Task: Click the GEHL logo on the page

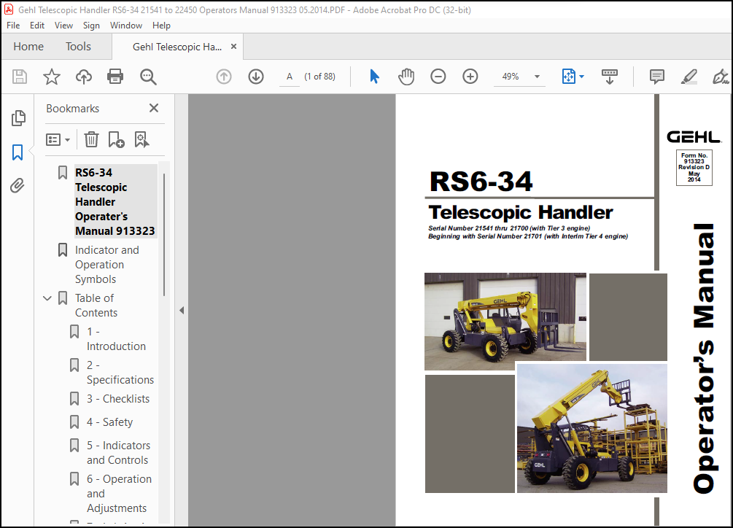Action: (x=694, y=137)
